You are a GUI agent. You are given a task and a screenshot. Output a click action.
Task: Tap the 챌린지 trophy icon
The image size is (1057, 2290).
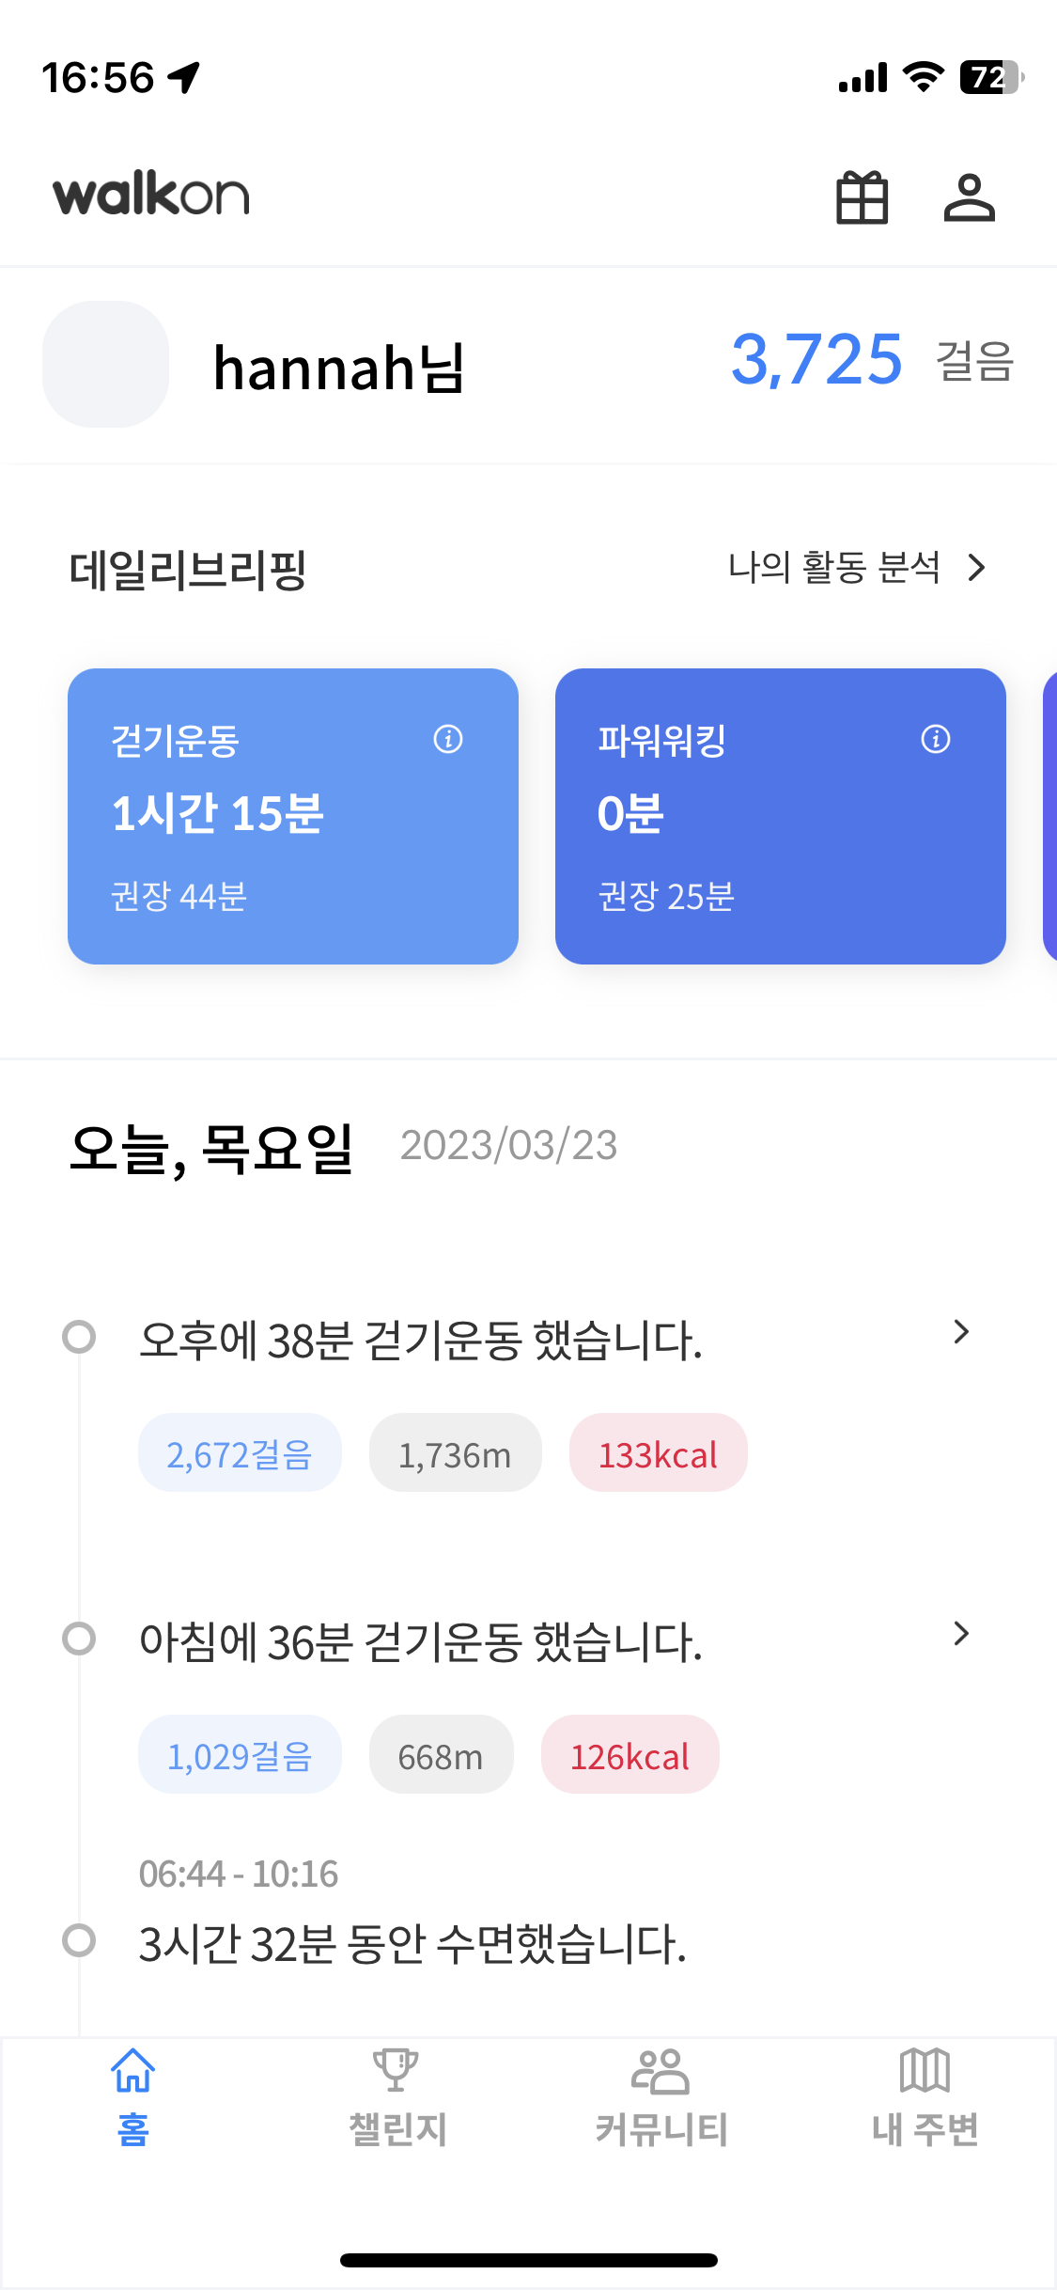[396, 2071]
